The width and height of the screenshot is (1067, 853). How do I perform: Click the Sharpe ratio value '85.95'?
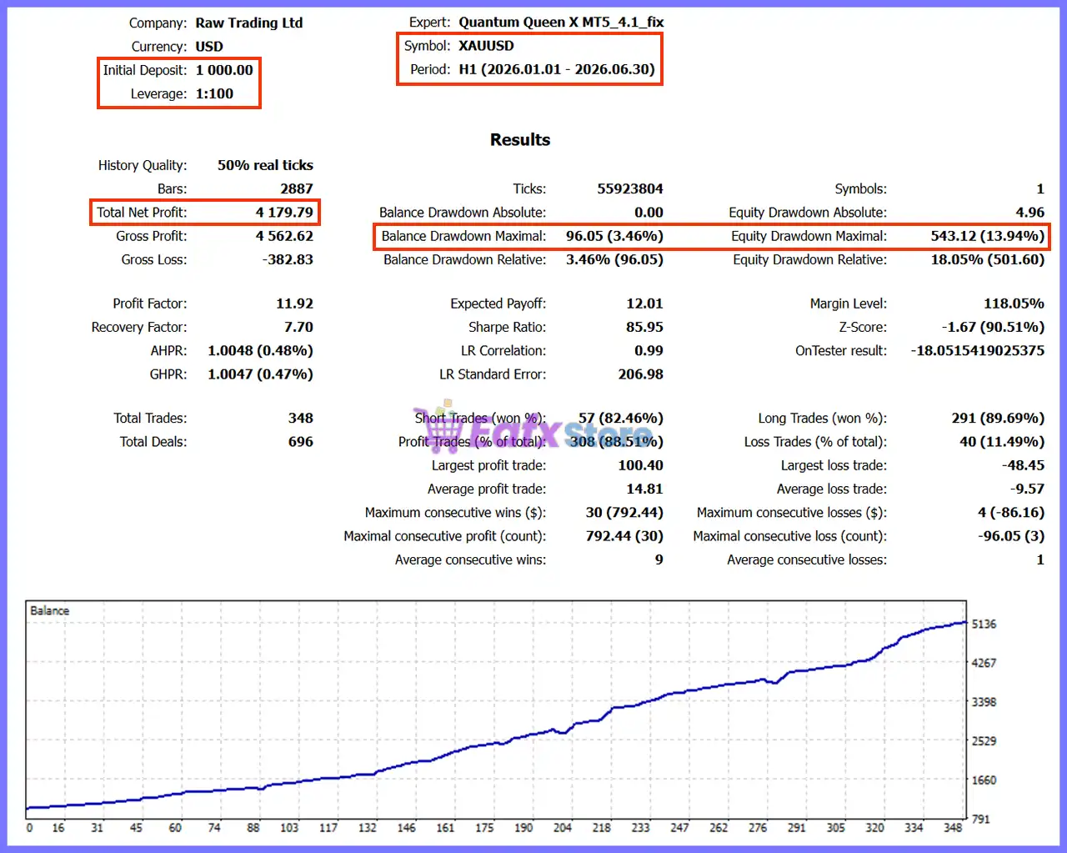pyautogui.click(x=645, y=327)
